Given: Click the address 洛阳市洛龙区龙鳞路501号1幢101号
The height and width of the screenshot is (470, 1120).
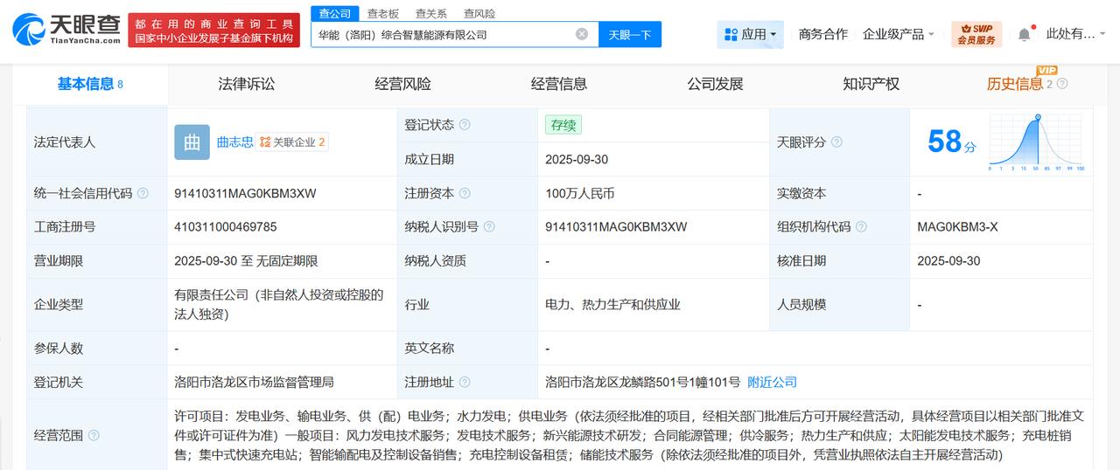Looking at the screenshot, I should click(642, 382).
